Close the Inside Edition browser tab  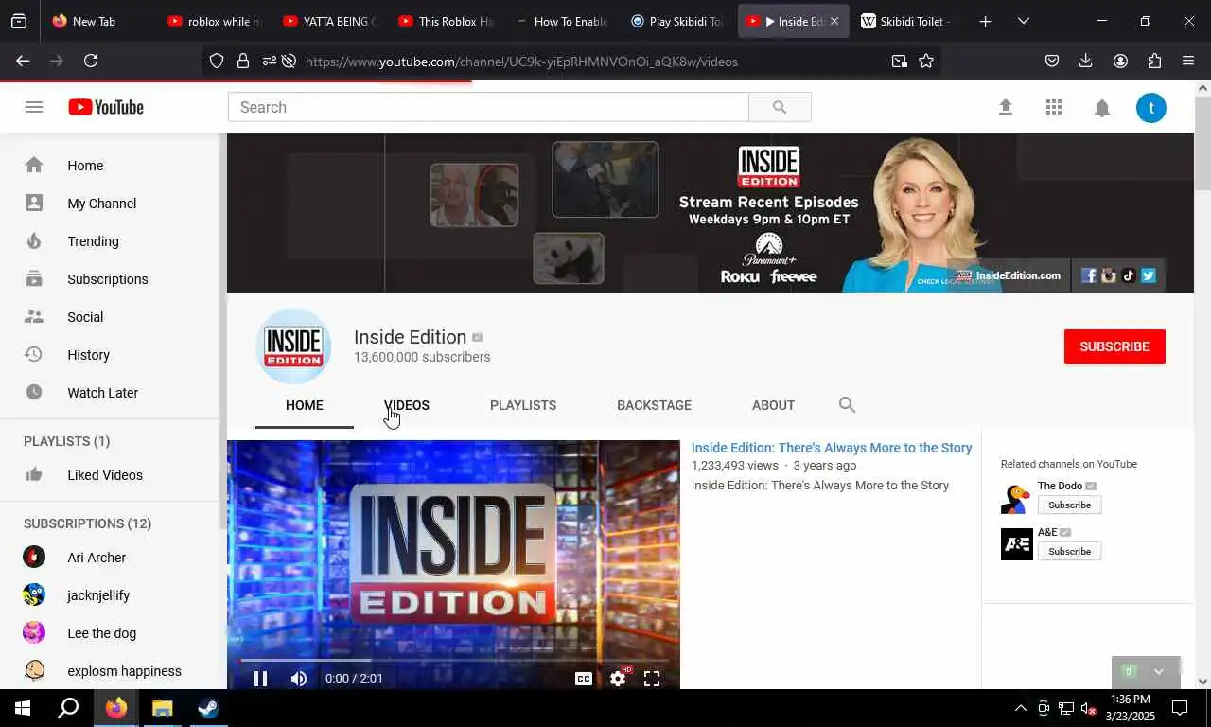coord(834,21)
